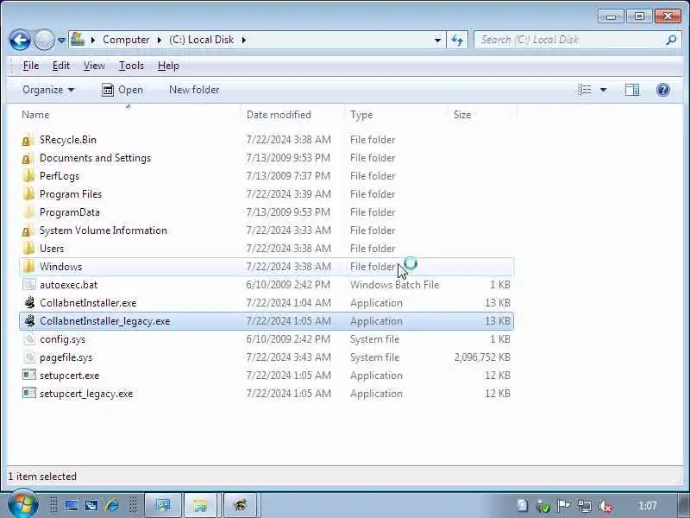Select the pagefile.sys file icon
690x518 pixels.
[x=29, y=357]
